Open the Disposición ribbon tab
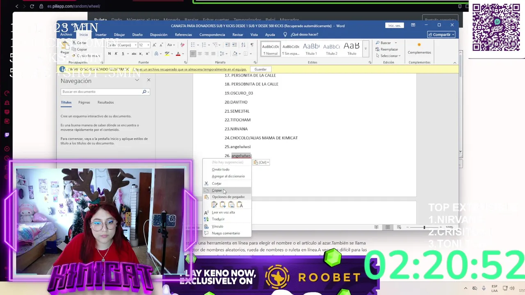 click(158, 35)
